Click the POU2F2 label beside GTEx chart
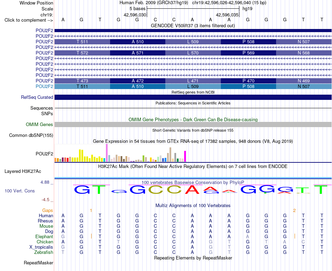The height and width of the screenshot is (271, 332). coord(44,154)
